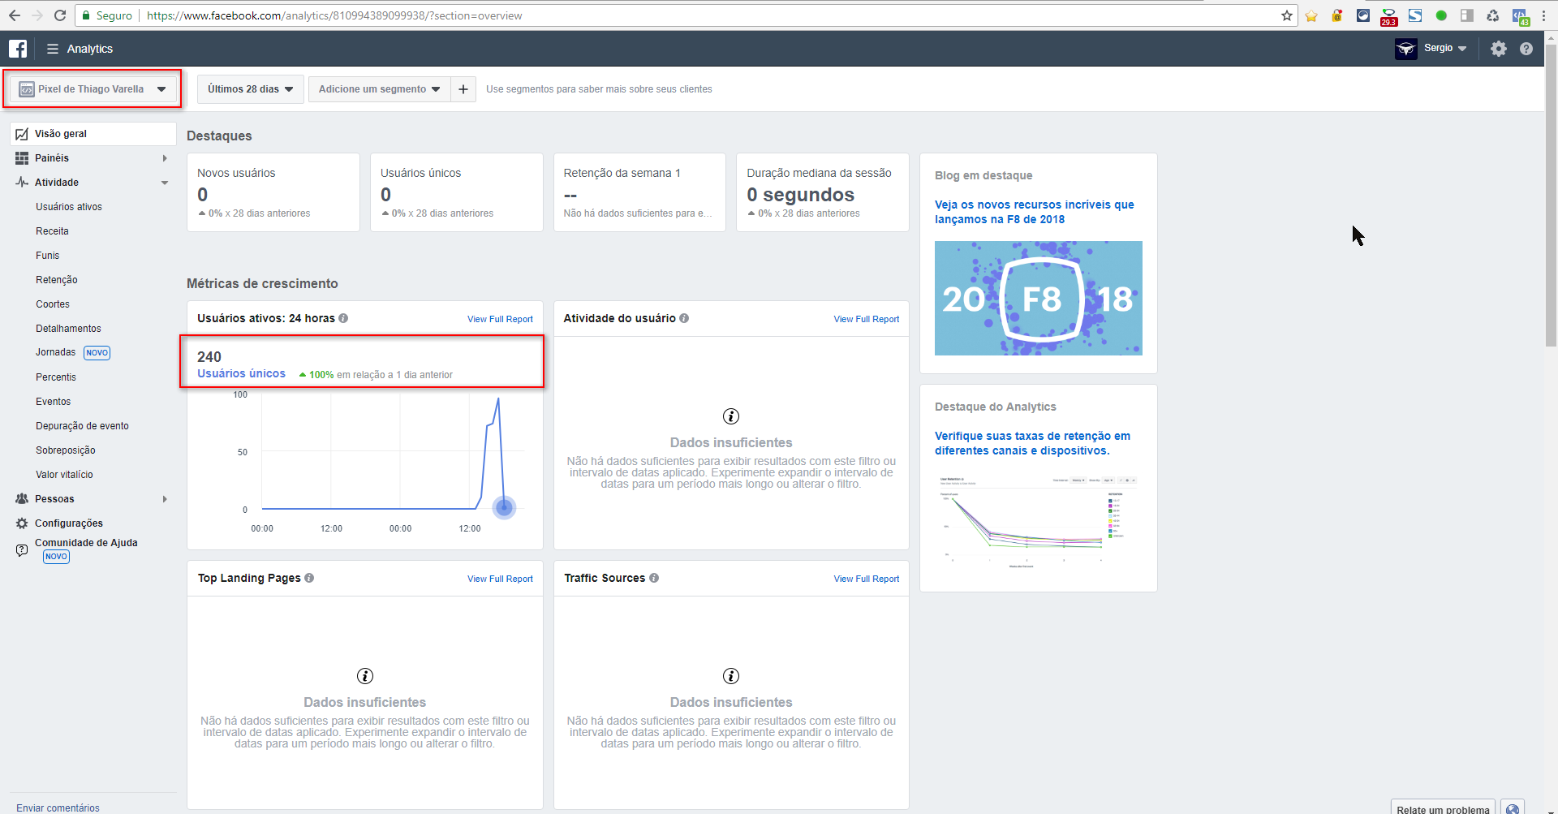This screenshot has width=1558, height=814.
Task: Click info icon beside Traffic Sources
Action: tap(654, 578)
